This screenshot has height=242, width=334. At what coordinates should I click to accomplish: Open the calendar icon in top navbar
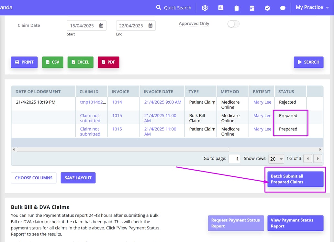252,8
